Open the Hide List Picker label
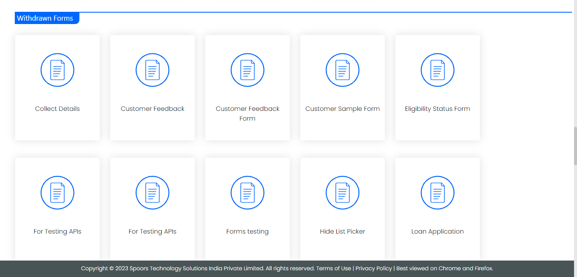Viewport: 577px width, 277px height. pyautogui.click(x=343, y=231)
